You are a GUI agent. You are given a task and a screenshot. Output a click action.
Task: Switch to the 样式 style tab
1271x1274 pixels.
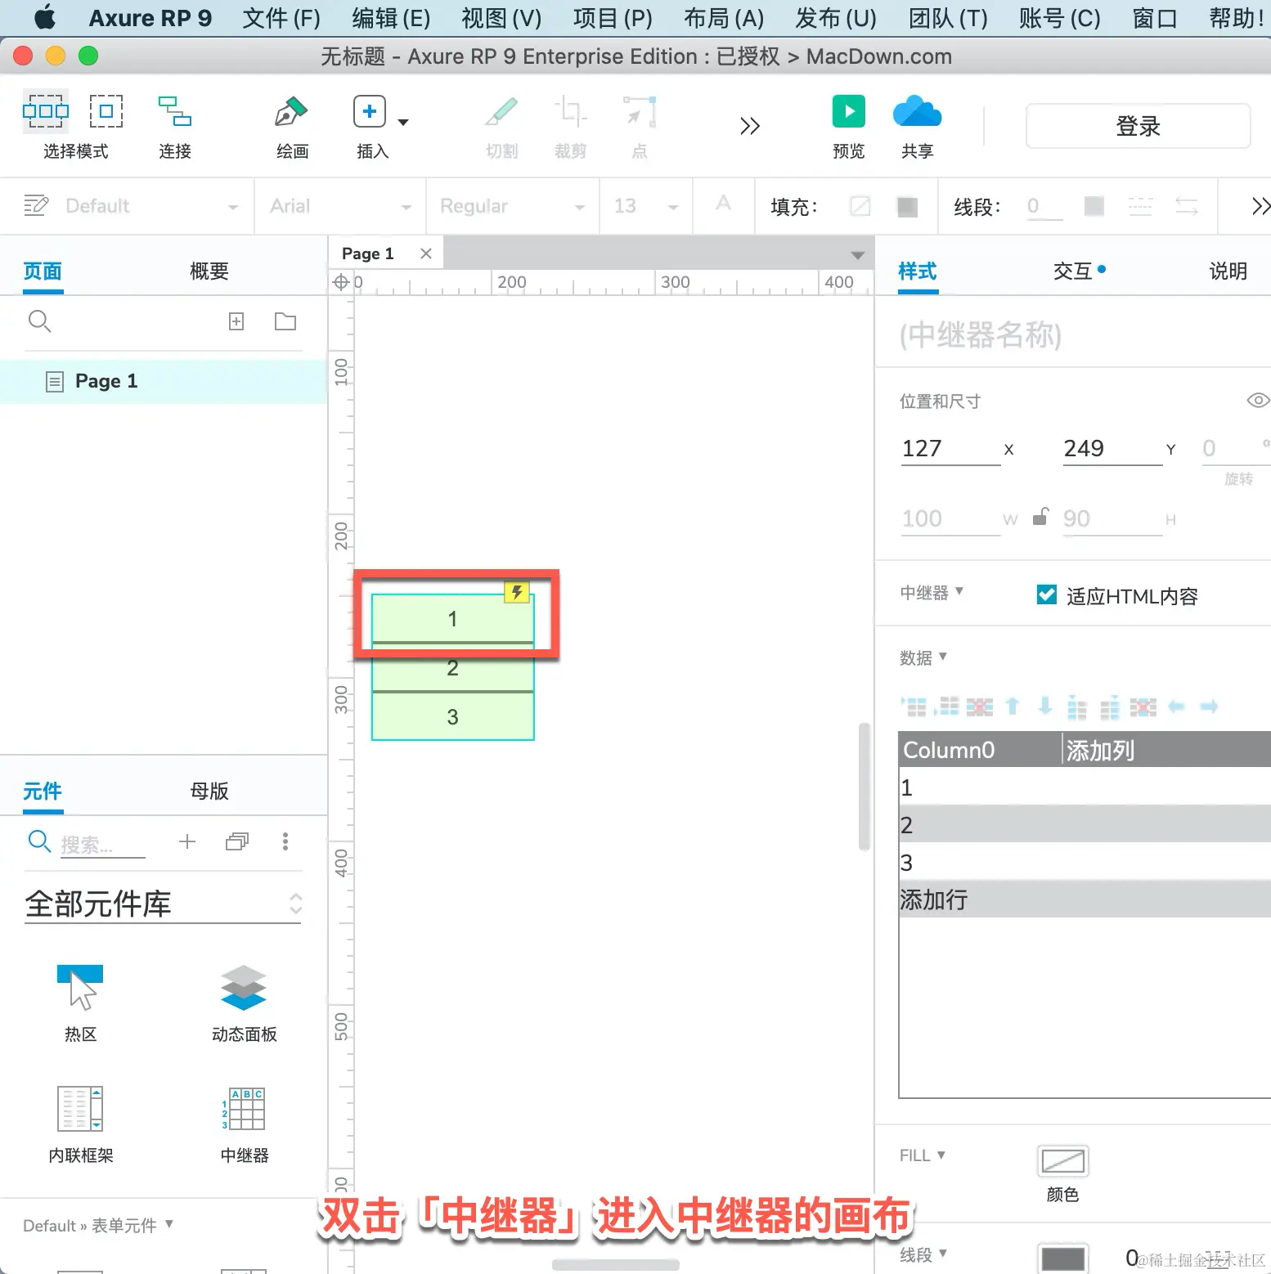tap(918, 271)
